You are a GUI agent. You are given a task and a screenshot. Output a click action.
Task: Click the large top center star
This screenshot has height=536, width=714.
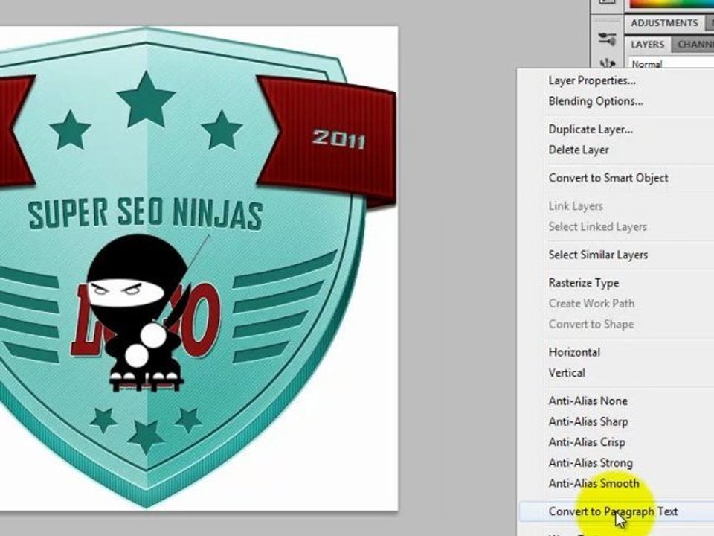tap(146, 99)
